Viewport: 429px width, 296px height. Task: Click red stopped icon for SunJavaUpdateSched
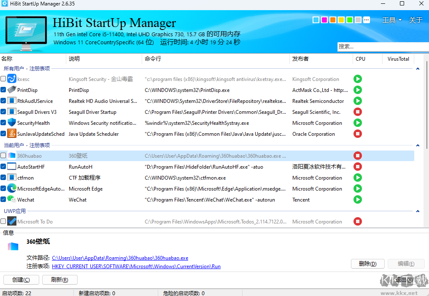click(358, 134)
